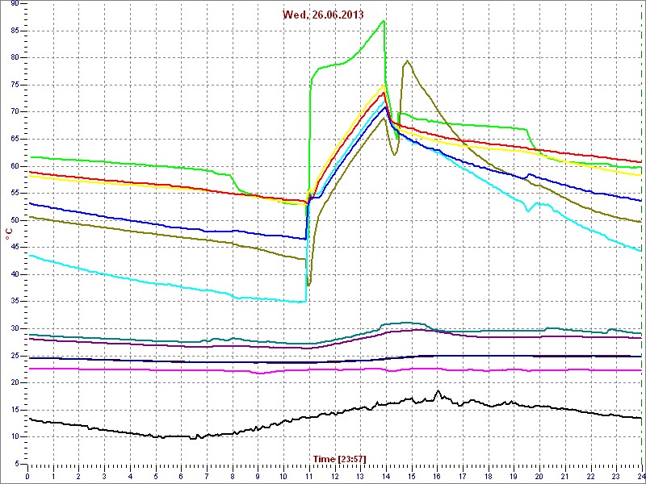Select the 75 label on temperature axis

pos(15,86)
